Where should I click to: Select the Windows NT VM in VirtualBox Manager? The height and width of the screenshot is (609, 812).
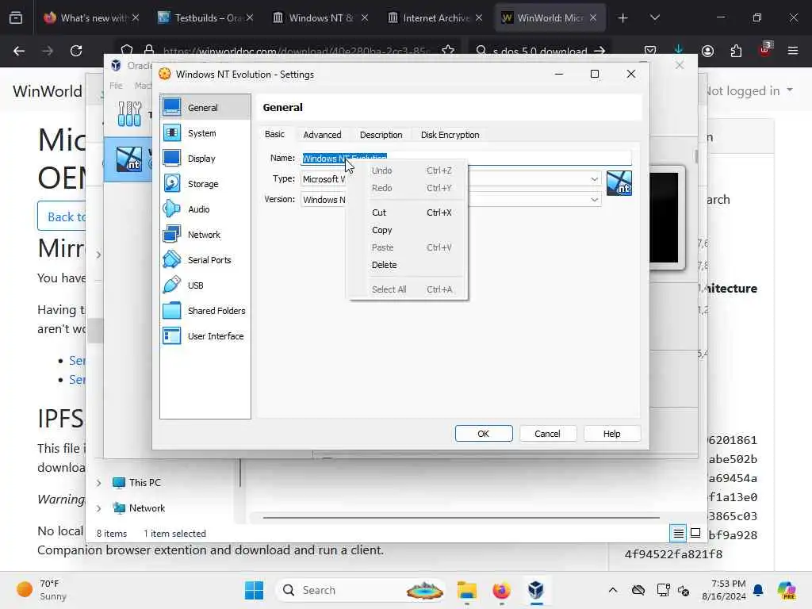coord(128,159)
